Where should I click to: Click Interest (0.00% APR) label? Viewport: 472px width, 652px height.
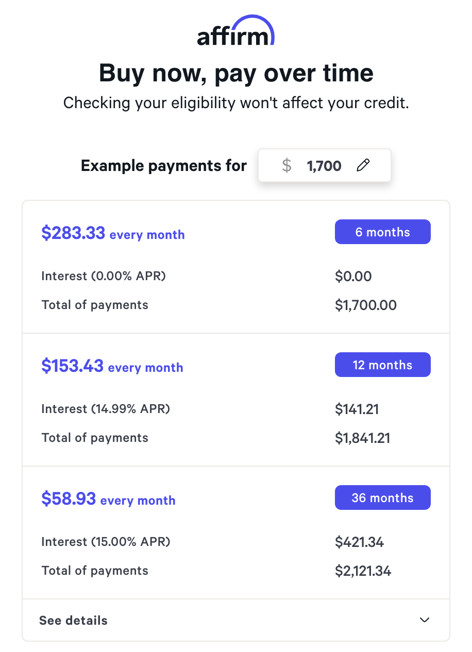(104, 276)
